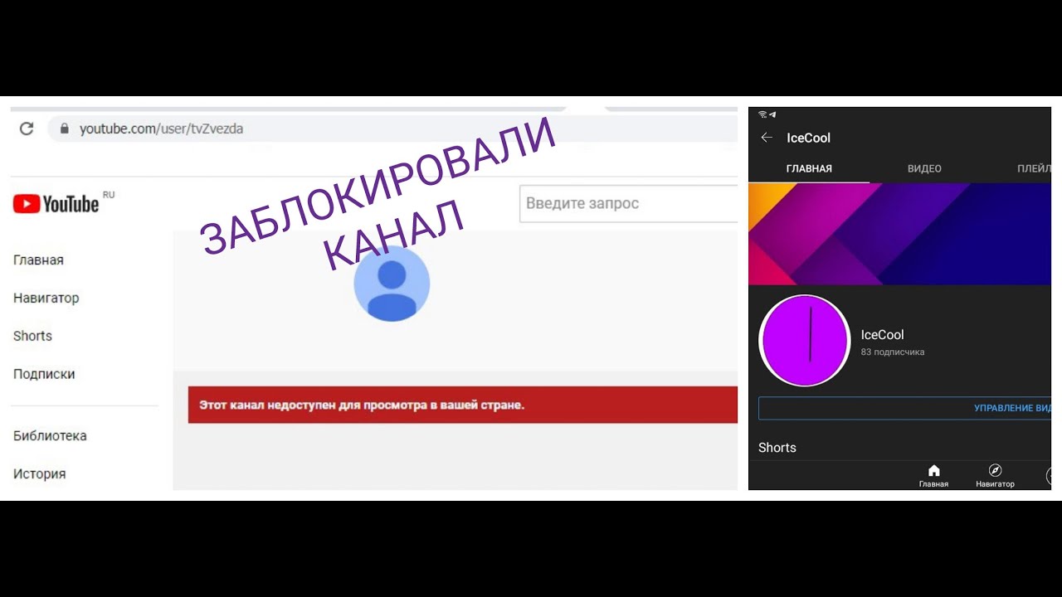This screenshot has height=597, width=1062.
Task: Switch to the ГЛАВНАЯ channel tab
Action: click(809, 168)
